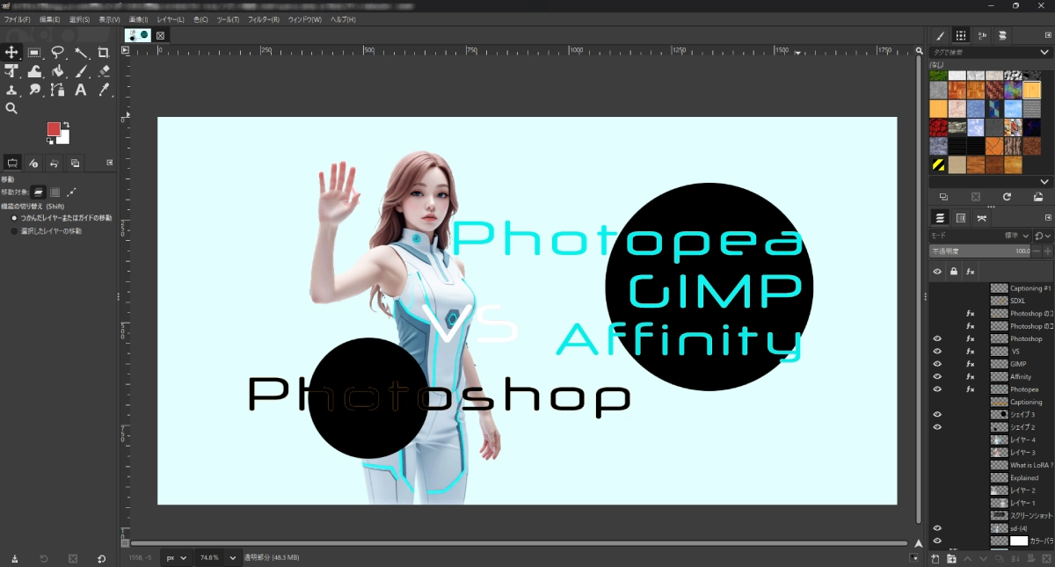1055x567 pixels.
Task: Open the blend space switch dropdown beside mode
Action: tap(1043, 236)
